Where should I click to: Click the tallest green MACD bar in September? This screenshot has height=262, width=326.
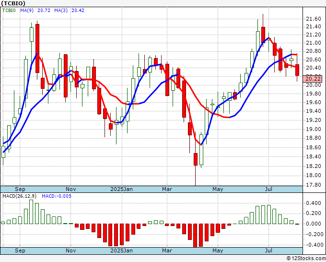(x=31, y=212)
